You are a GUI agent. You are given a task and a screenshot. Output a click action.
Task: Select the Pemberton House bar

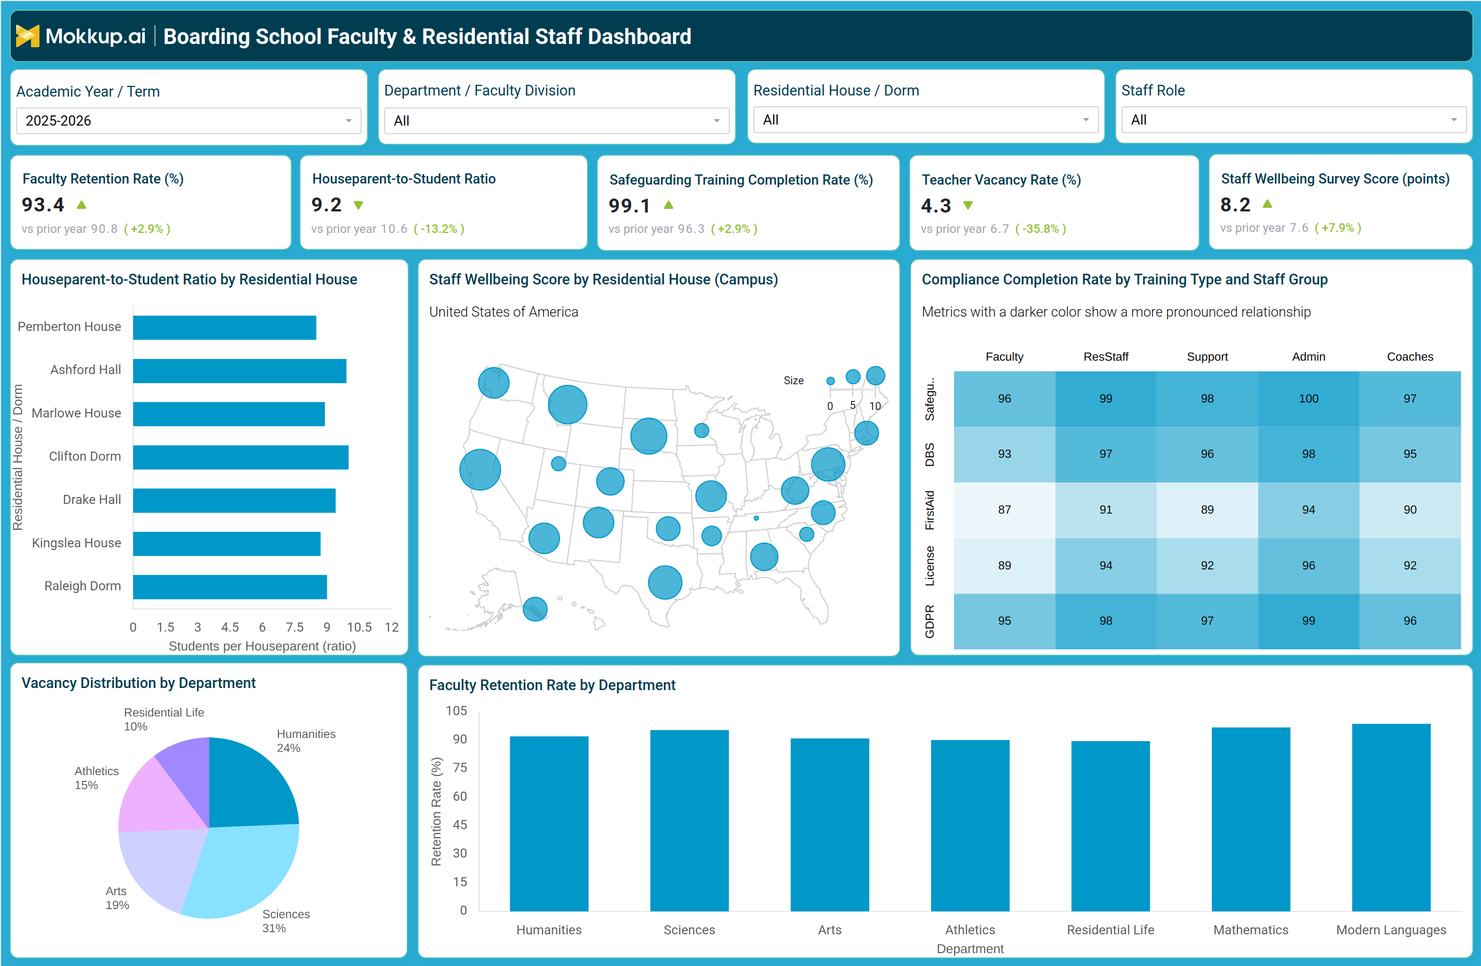(225, 327)
